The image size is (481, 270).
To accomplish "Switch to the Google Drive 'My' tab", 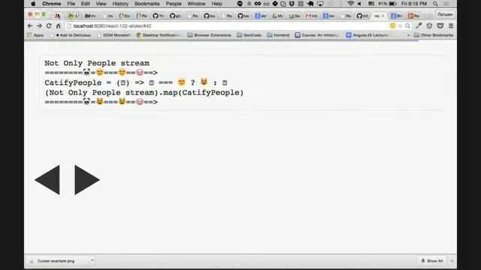I will [277, 16].
